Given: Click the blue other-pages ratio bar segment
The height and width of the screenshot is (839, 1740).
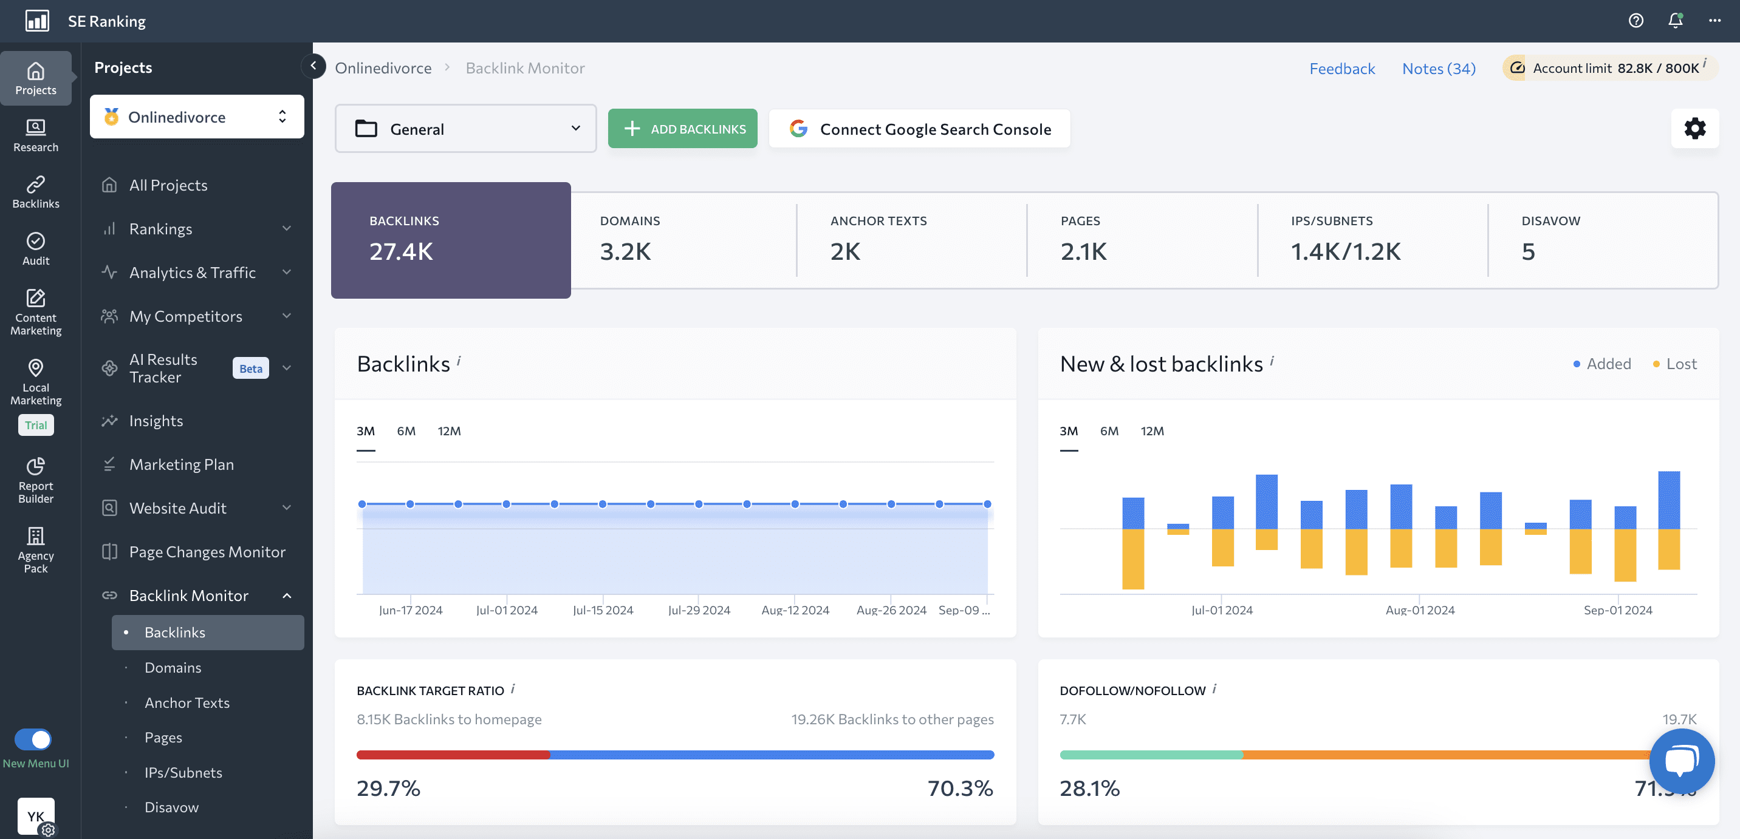Looking at the screenshot, I should click(772, 755).
